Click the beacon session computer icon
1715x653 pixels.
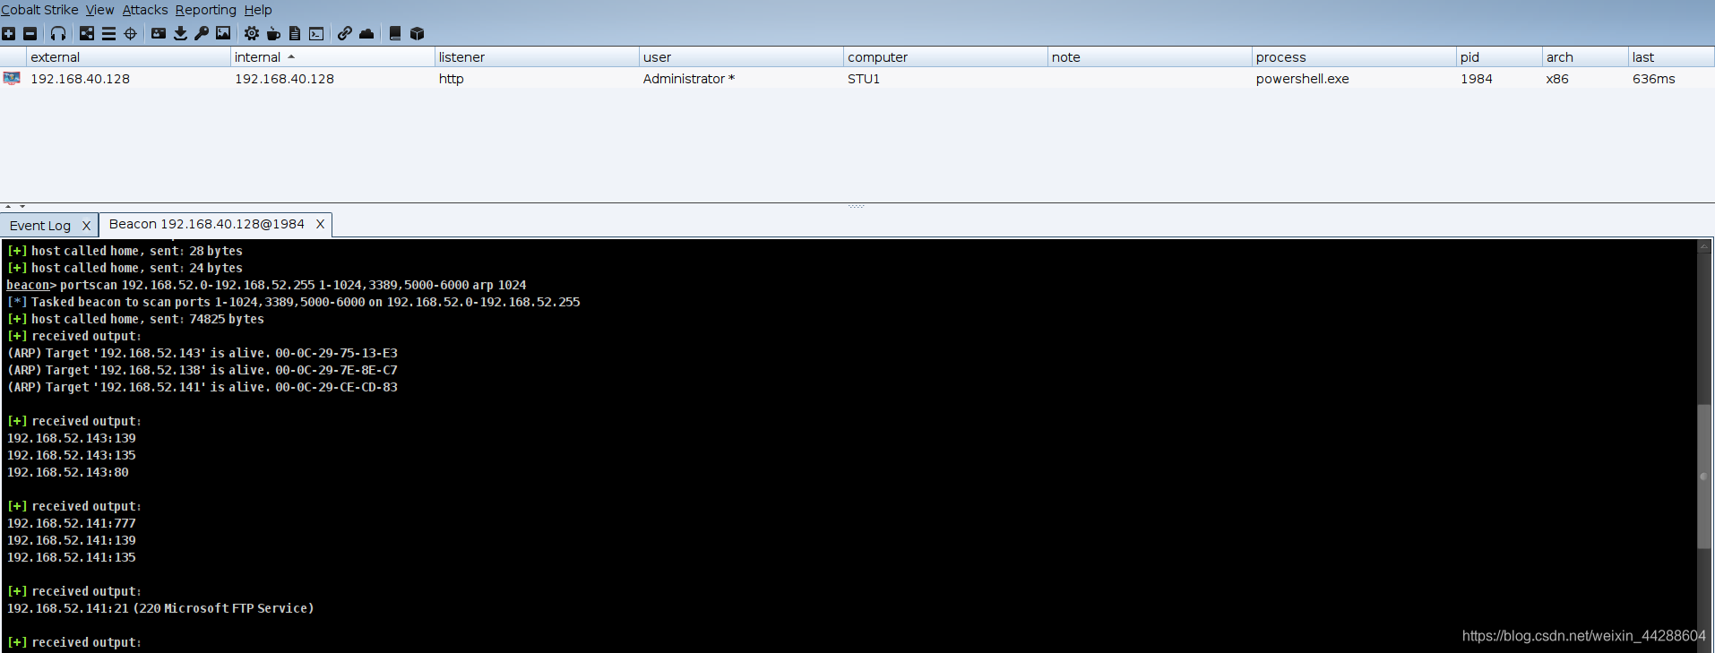pyautogui.click(x=12, y=79)
